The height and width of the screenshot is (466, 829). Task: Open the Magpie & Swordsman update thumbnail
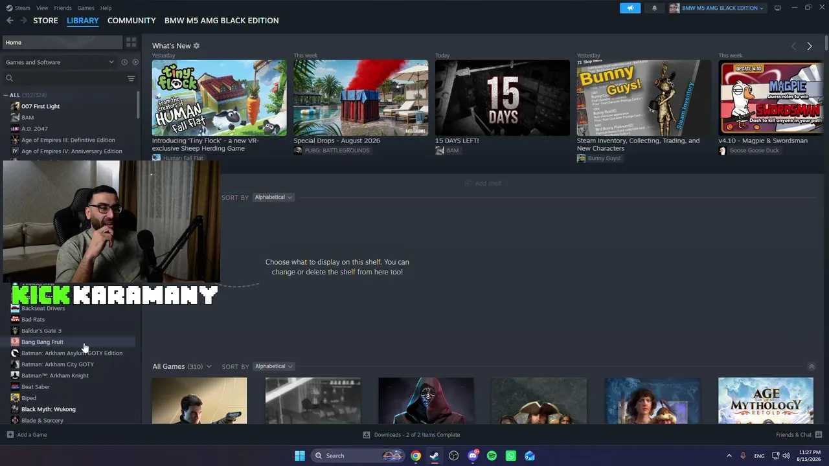(x=771, y=98)
